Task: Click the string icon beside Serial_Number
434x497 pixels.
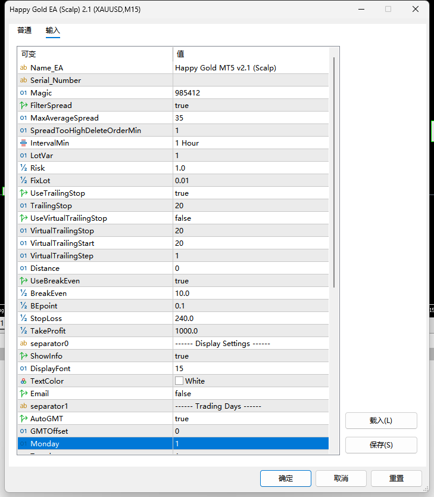Action: 23,80
